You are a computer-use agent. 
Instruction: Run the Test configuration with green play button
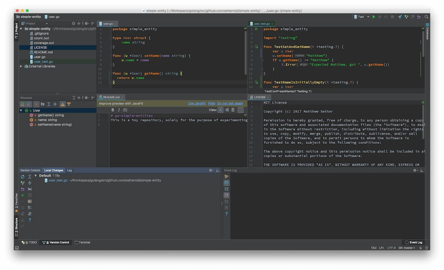click(374, 17)
